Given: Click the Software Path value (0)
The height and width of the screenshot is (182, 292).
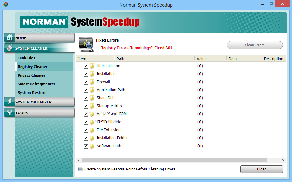Looking at the screenshot, I should click(200, 146).
